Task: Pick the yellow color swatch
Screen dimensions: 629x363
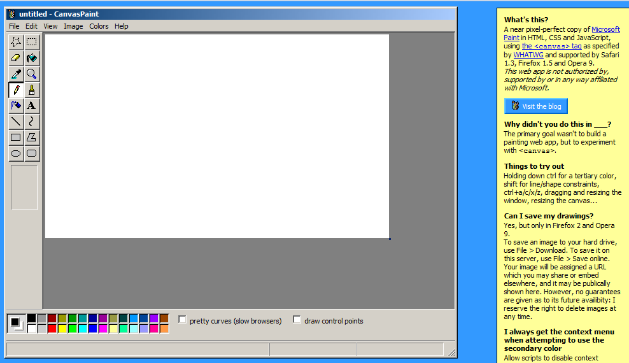Action: tap(62, 329)
